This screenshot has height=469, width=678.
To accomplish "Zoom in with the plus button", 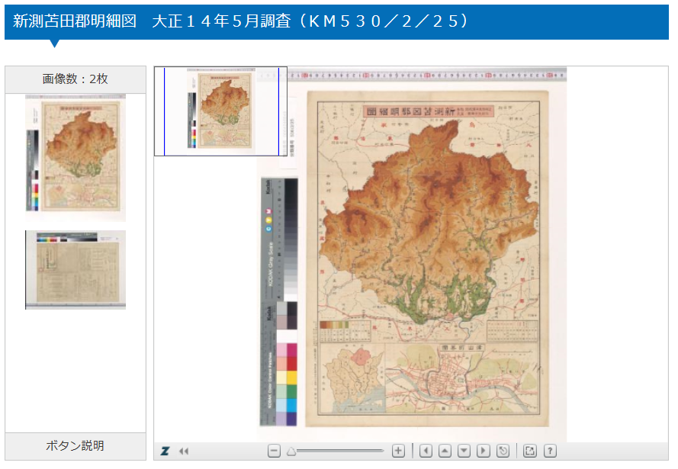I will (x=398, y=451).
